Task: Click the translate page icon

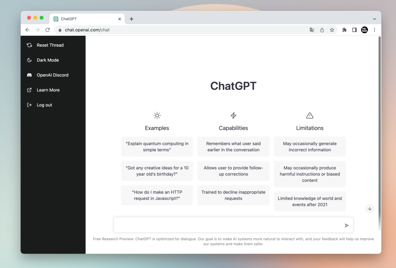Action: (312, 30)
